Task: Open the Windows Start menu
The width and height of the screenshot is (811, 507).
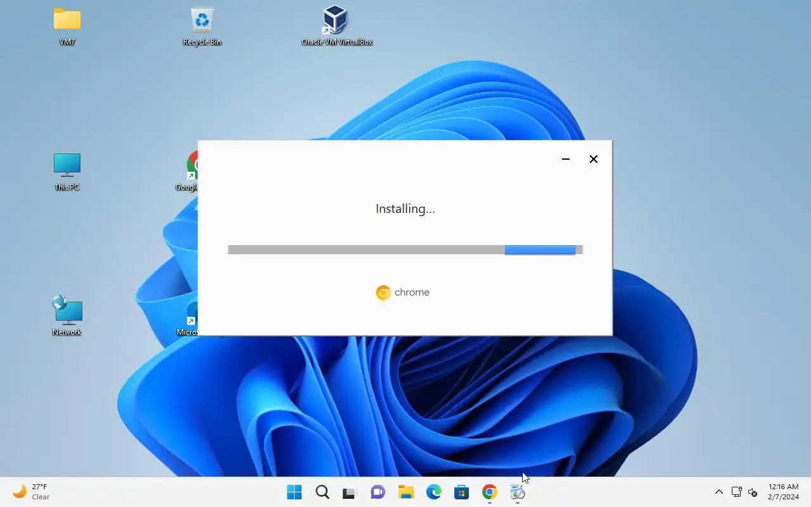Action: (295, 492)
